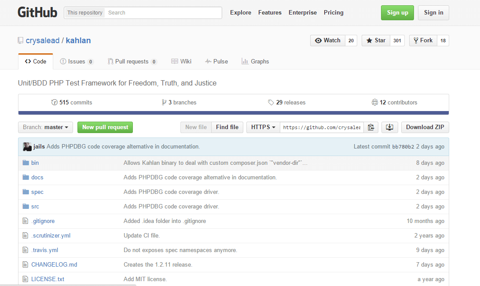The height and width of the screenshot is (286, 480).
Task: Open the HTTPS protocol dropdown
Action: click(263, 127)
